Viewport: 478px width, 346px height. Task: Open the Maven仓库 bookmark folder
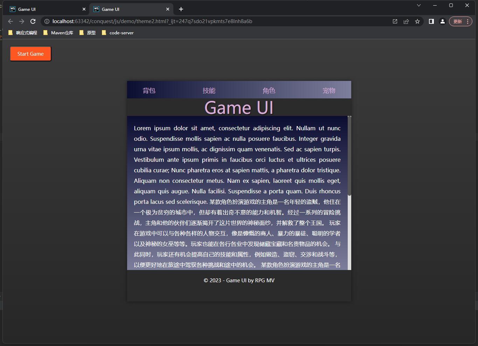[x=58, y=33]
